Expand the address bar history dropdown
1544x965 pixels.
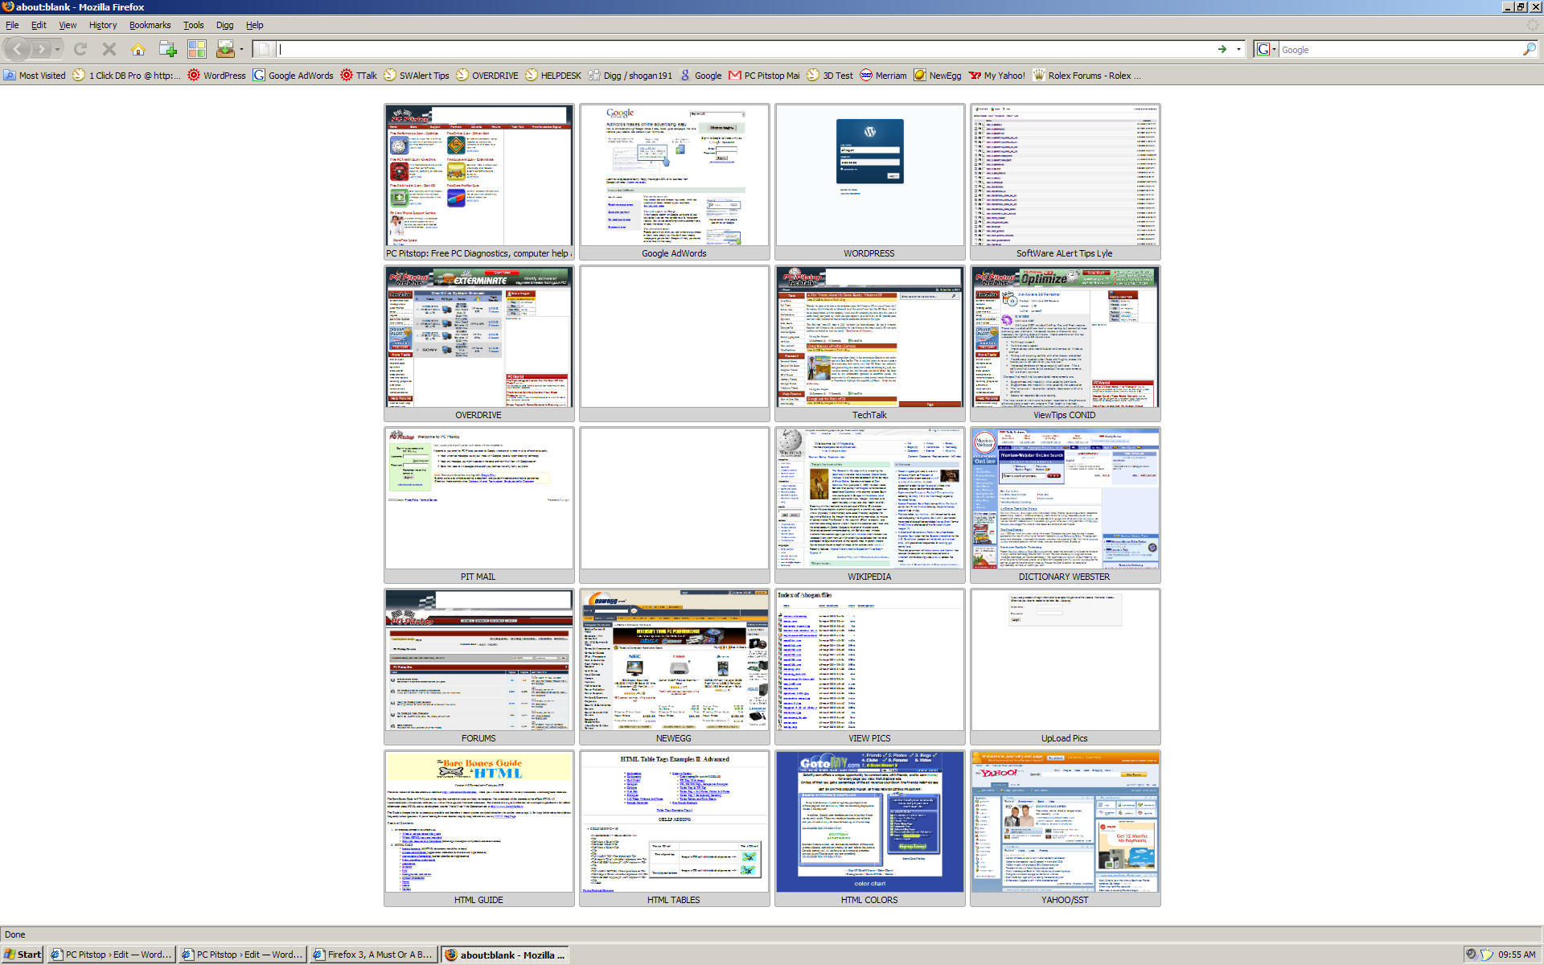[1238, 50]
